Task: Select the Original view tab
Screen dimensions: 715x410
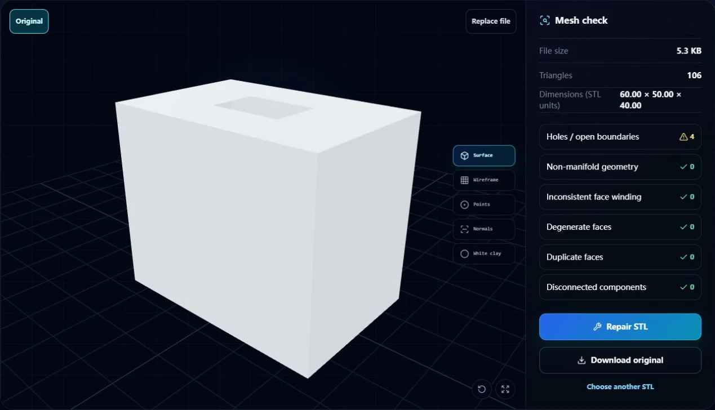Action: (29, 21)
